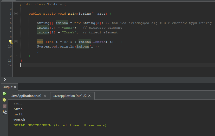215x136 pixels.
Task: Close the JavaApplication (run) tab
Action: (45, 96)
